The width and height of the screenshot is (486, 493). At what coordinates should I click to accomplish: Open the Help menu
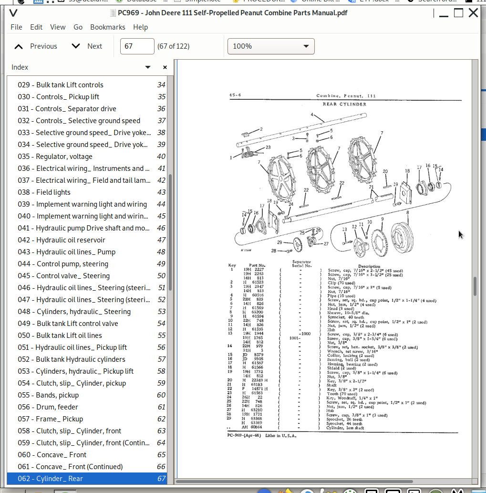point(140,27)
